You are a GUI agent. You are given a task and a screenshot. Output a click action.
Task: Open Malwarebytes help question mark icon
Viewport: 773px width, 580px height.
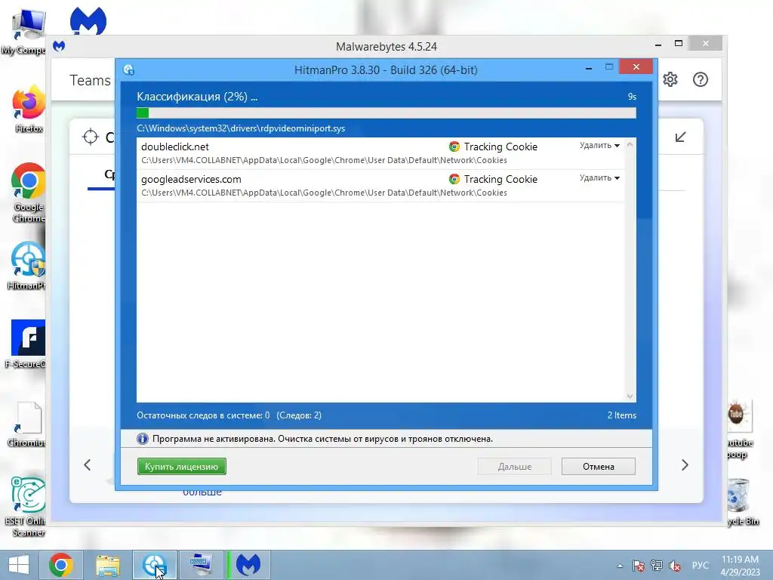pos(700,79)
